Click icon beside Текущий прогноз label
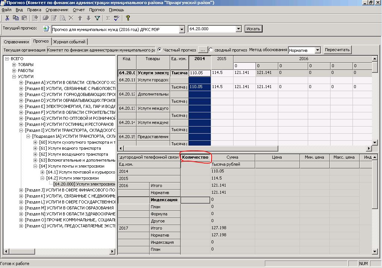382x268 pixels. pos(46,29)
